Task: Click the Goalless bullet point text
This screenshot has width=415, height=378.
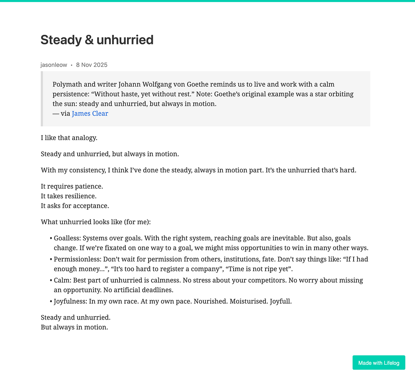Action: tap(211, 243)
